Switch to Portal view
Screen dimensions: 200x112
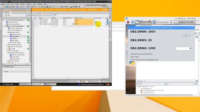(8, 84)
